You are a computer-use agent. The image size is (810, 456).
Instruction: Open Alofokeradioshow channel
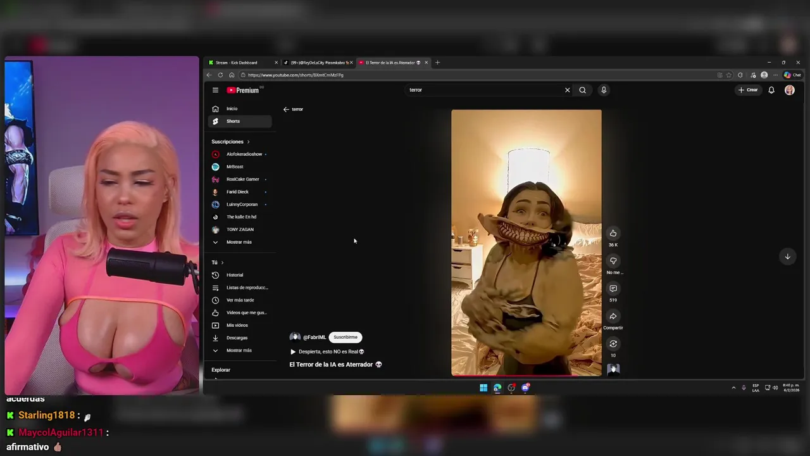(240, 154)
